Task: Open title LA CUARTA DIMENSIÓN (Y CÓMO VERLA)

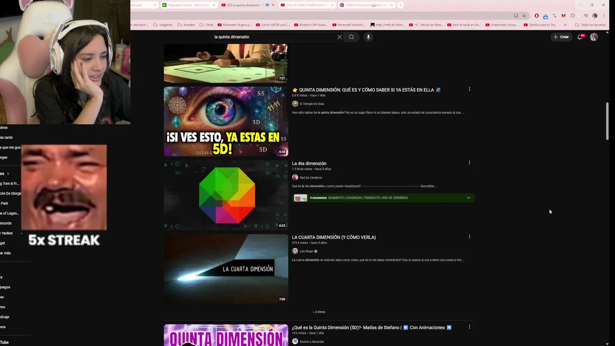Action: point(334,237)
